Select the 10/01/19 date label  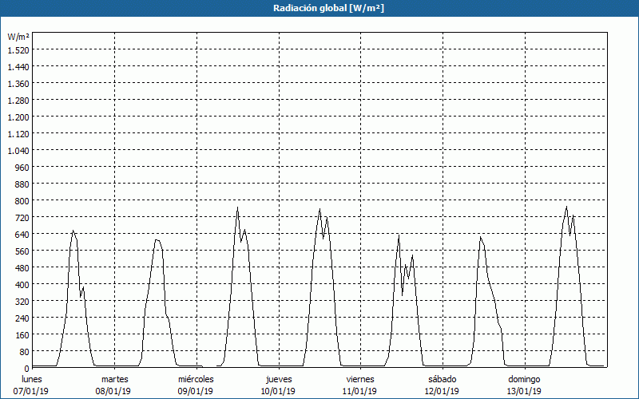pyautogui.click(x=278, y=391)
